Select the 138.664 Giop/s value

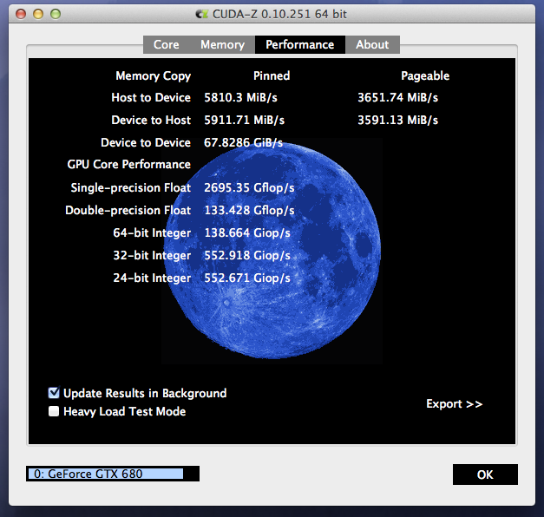pyautogui.click(x=247, y=232)
